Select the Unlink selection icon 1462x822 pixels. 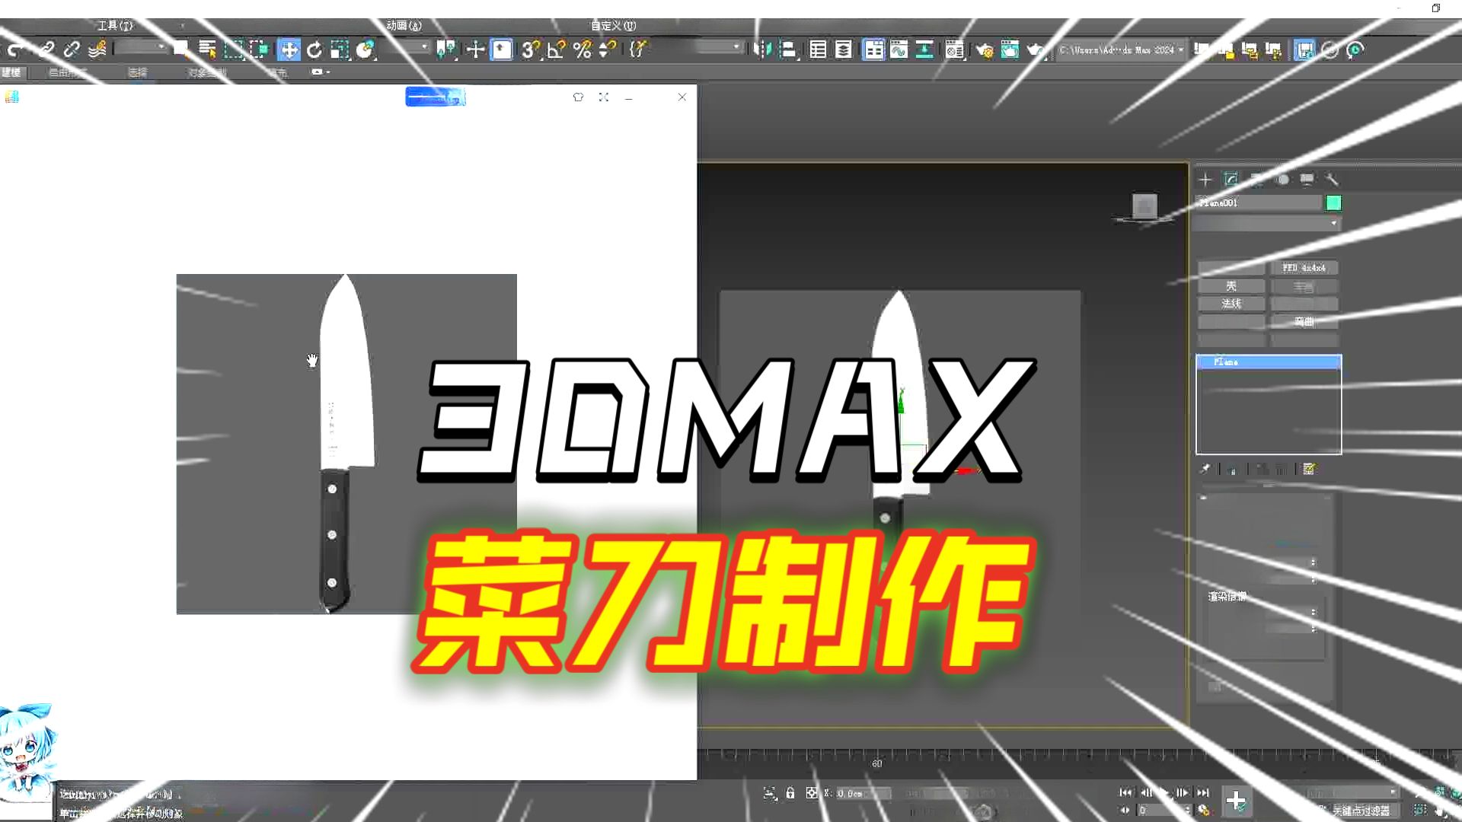tap(72, 50)
